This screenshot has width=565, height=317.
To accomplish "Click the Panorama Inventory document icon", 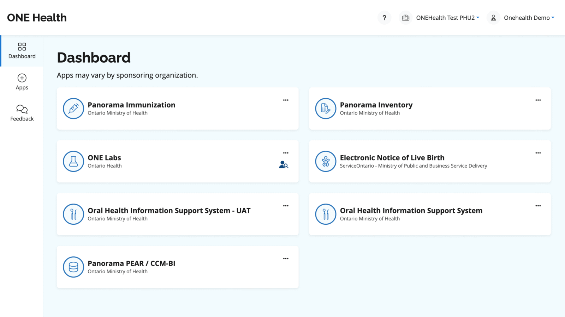I will [x=326, y=108].
